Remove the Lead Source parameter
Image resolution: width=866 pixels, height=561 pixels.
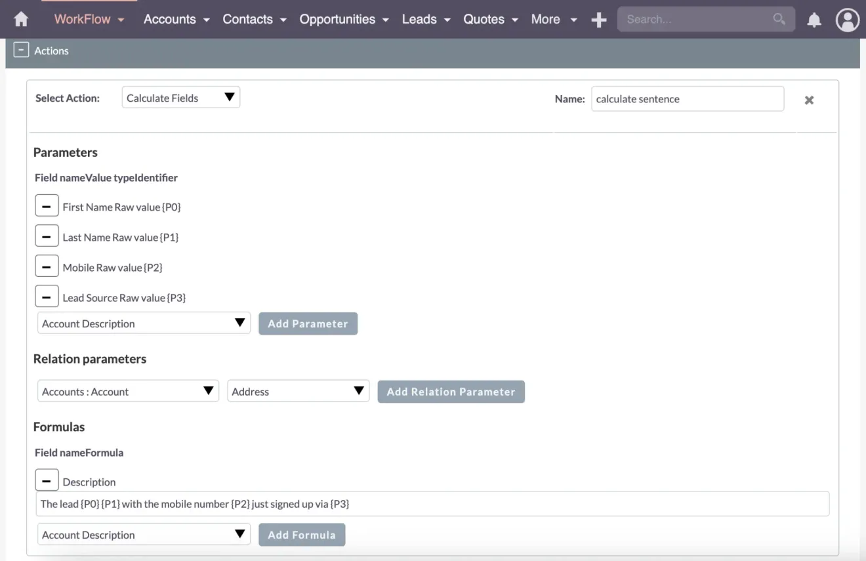pyautogui.click(x=47, y=296)
